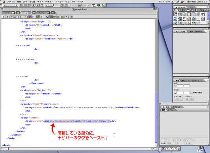The width and height of the screenshot is (210, 153).
Task: Switch to the レイアウト layout tab
Action: tap(8, 13)
